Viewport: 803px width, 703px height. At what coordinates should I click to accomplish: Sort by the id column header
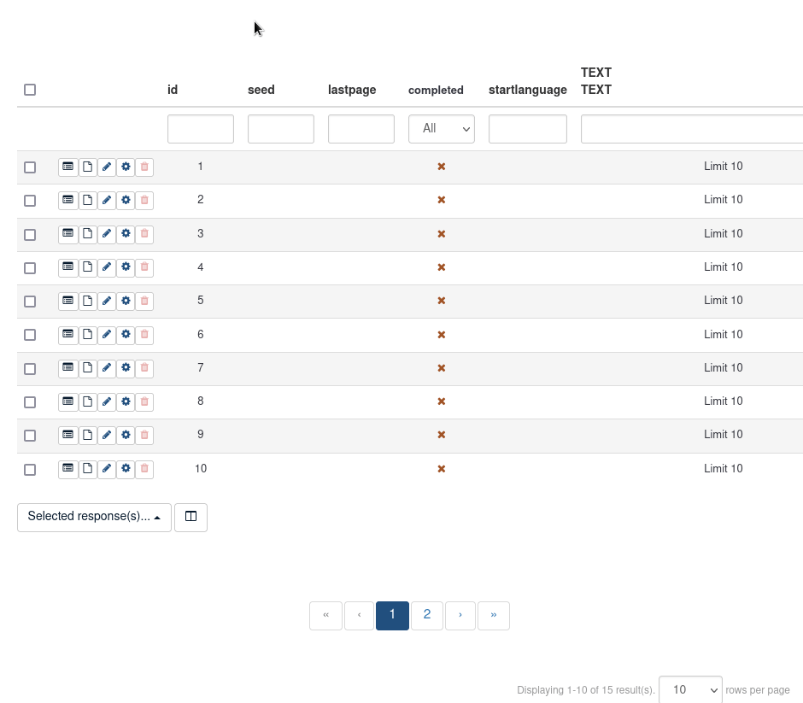(x=173, y=90)
